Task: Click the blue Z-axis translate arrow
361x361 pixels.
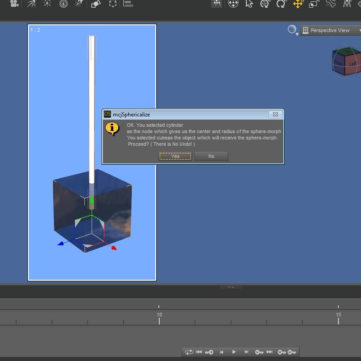Action: click(x=60, y=243)
